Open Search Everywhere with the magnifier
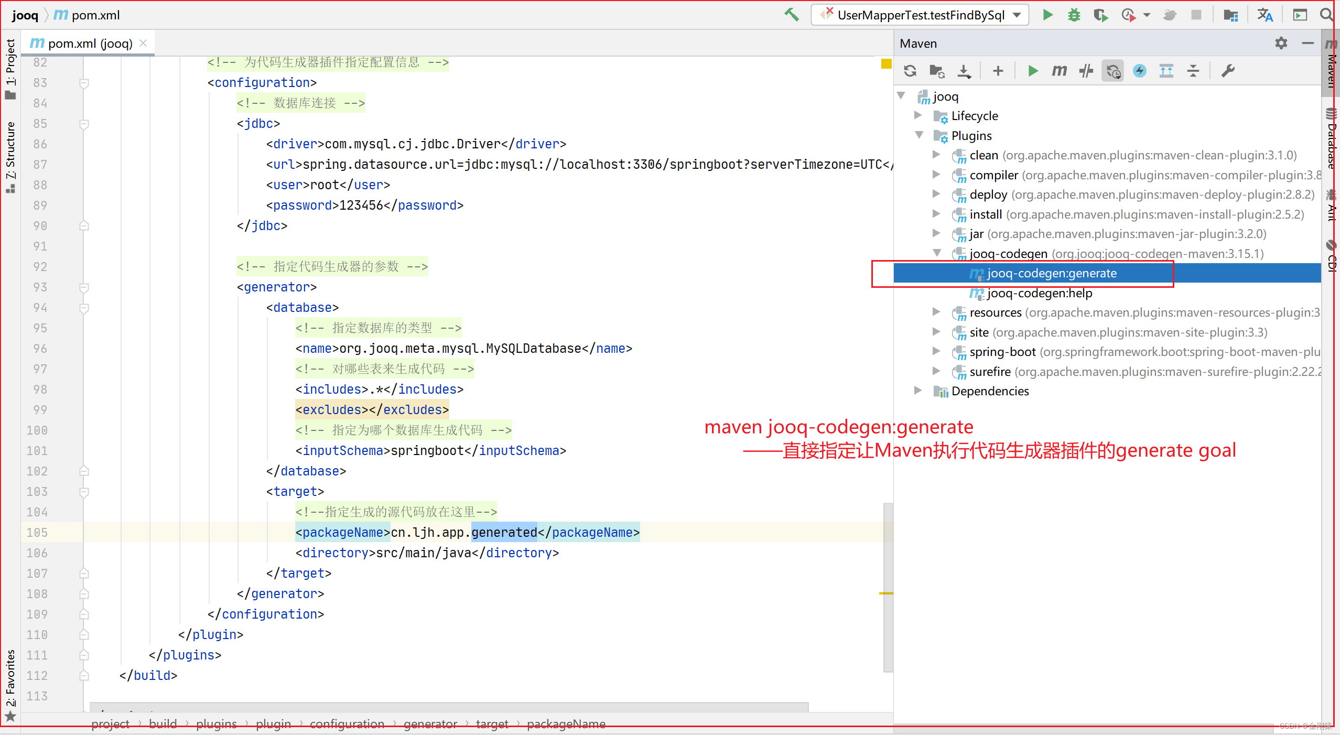Screen dimensions: 1340x735 (1326, 15)
